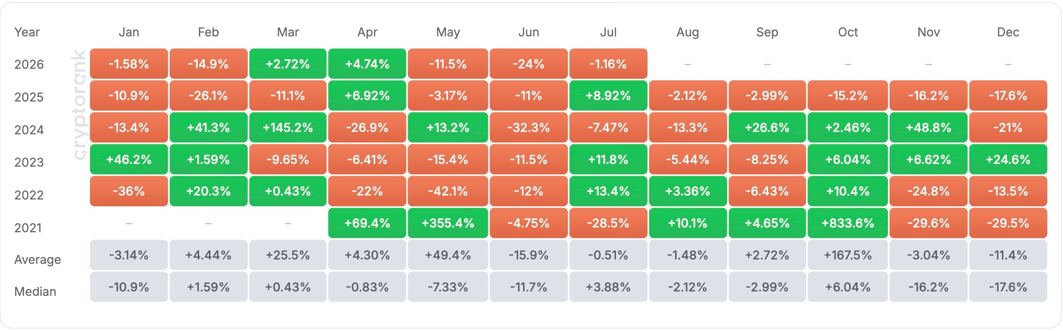1063x331 pixels.
Task: Select the November 2024 +48.8% cell
Action: 928,128
